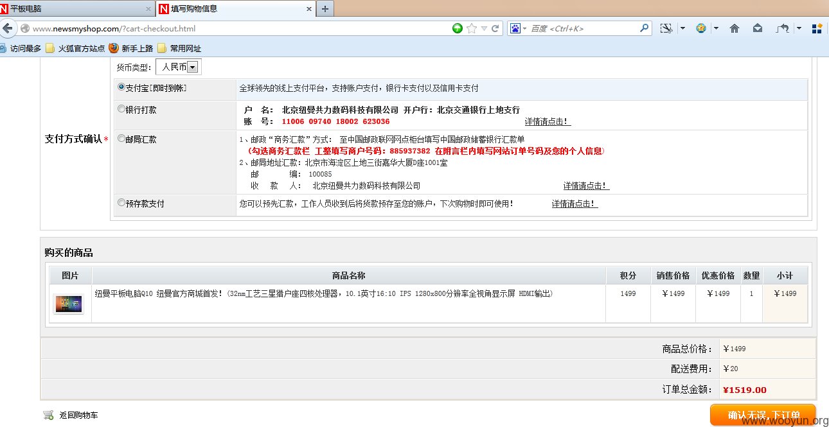Click the magnifier icon in search box
The width and height of the screenshot is (829, 427).
pos(644,28)
